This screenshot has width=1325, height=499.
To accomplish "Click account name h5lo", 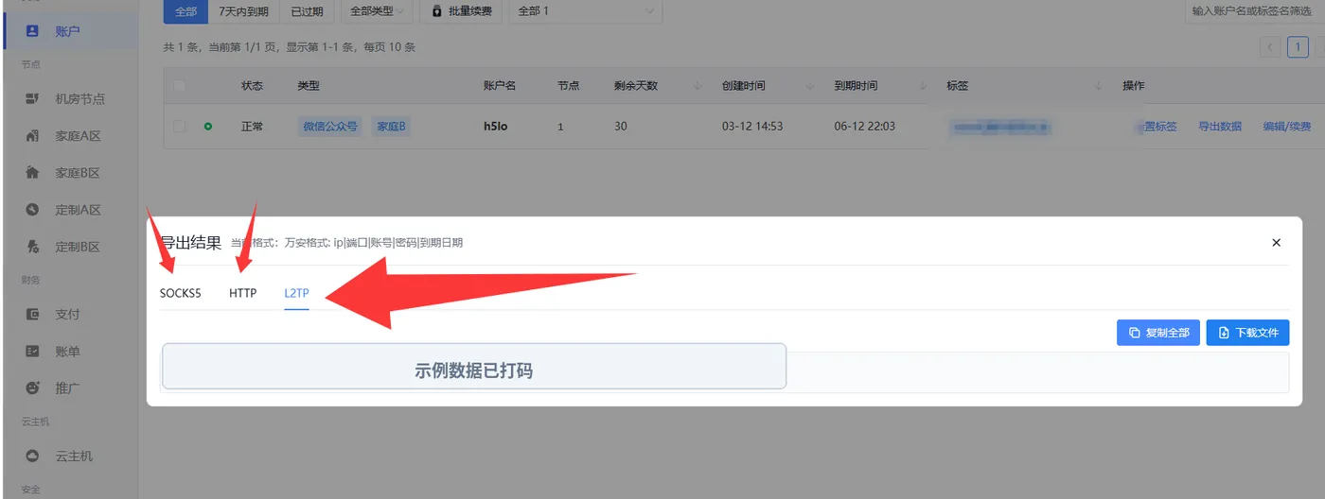I will (x=496, y=126).
